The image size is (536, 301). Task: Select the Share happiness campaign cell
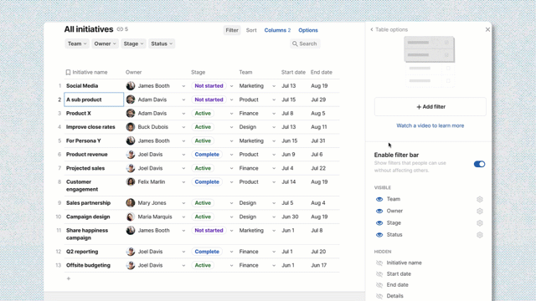pyautogui.click(x=94, y=234)
